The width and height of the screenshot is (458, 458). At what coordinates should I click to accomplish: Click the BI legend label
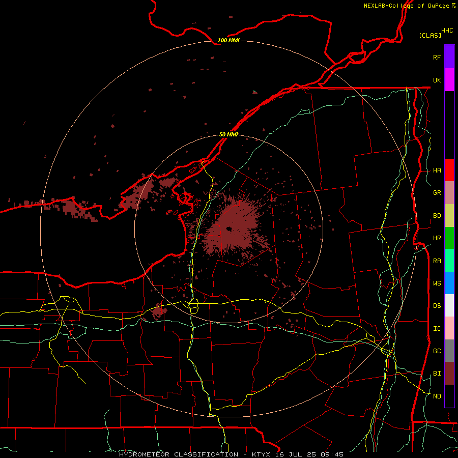[x=437, y=374]
